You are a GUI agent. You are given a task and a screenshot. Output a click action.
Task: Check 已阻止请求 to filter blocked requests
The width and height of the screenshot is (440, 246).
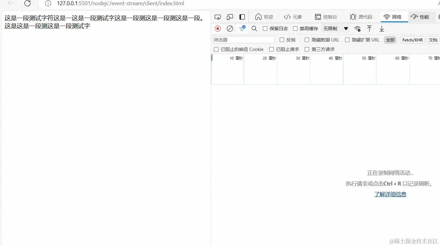tap(271, 49)
